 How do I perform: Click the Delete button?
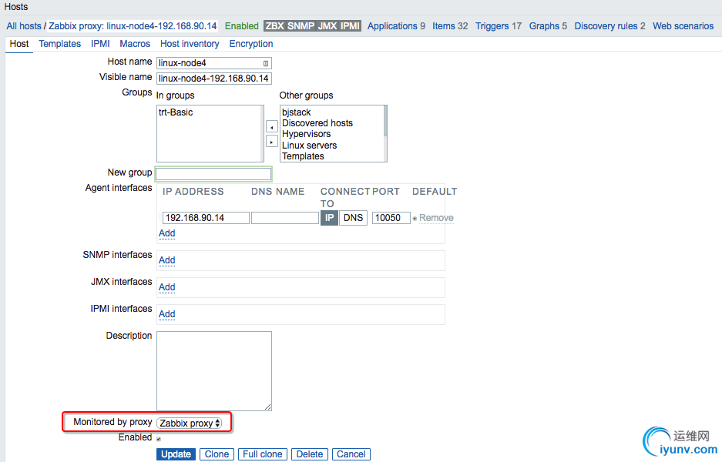pos(310,454)
